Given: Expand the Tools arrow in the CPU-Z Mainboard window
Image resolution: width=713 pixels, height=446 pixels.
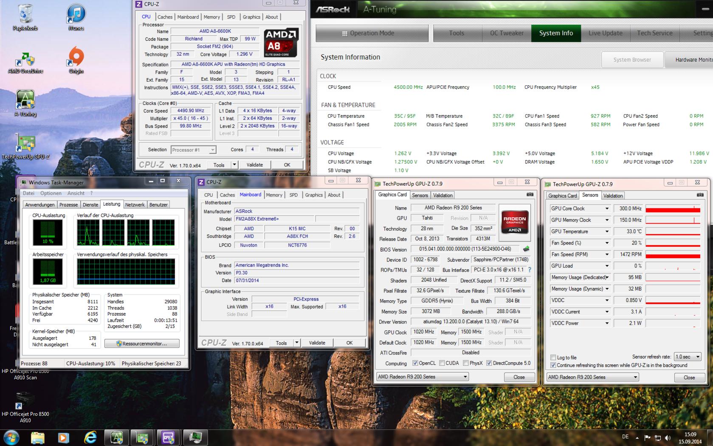Looking at the screenshot, I should [x=297, y=343].
